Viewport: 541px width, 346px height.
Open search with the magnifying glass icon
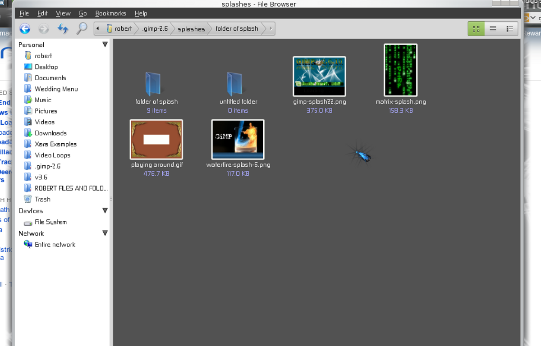click(82, 29)
